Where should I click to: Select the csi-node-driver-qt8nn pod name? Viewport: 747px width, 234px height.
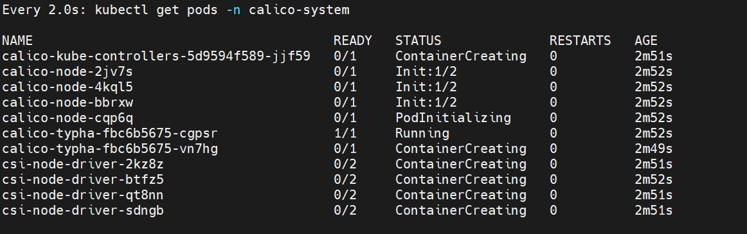pos(83,195)
